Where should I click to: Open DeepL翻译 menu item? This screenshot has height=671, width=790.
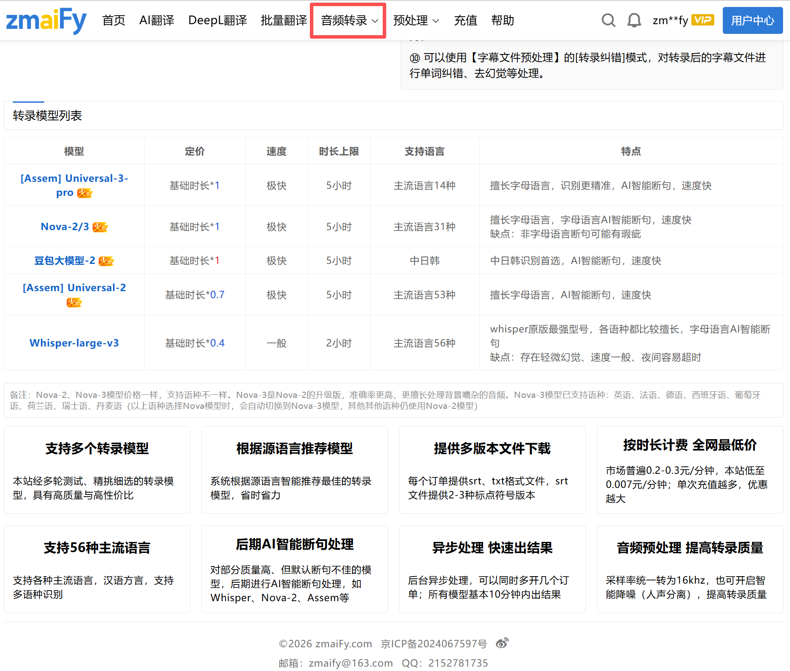pyautogui.click(x=217, y=21)
